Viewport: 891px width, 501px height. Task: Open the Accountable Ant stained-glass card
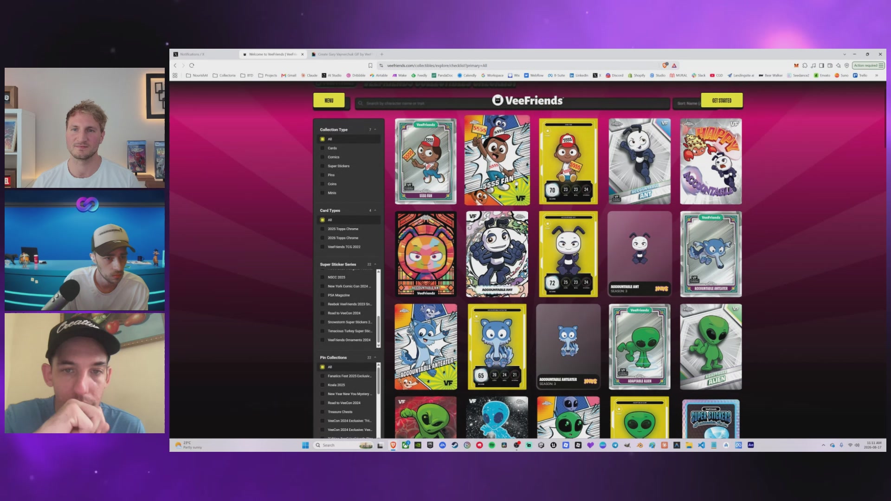[426, 254]
